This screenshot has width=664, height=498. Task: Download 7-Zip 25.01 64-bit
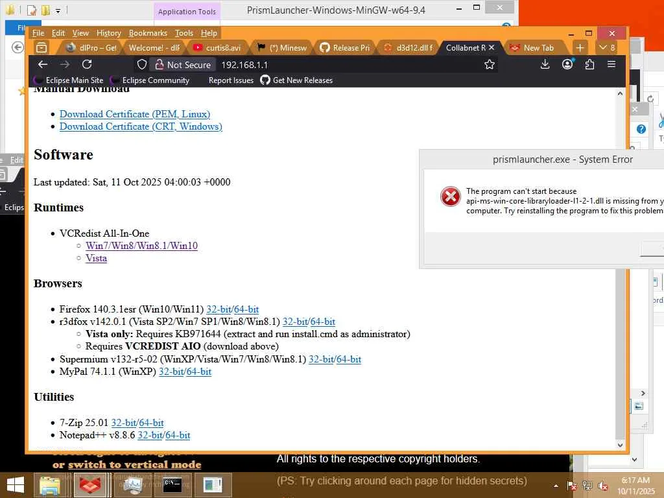click(151, 423)
